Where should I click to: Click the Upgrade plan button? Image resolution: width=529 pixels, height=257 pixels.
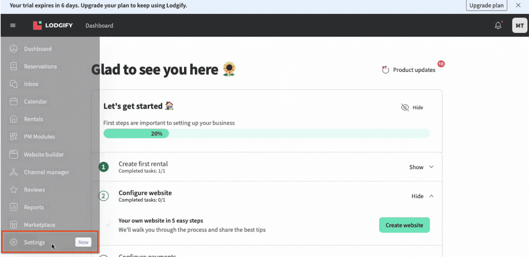tap(486, 5)
